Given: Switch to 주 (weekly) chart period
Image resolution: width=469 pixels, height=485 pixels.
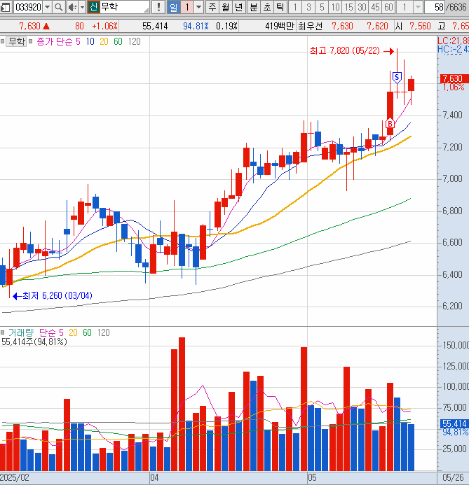Looking at the screenshot, I should pos(212,7).
